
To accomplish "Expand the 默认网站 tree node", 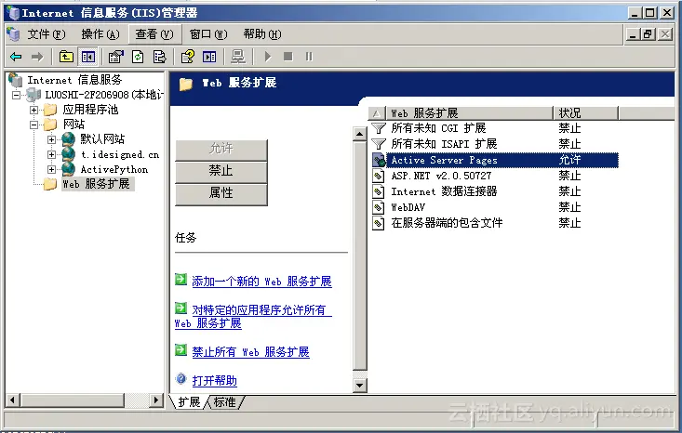I will coord(51,139).
